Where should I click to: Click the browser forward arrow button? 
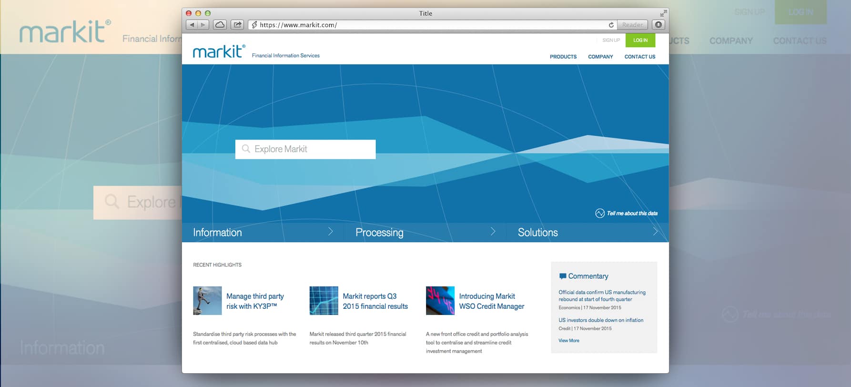tap(203, 25)
